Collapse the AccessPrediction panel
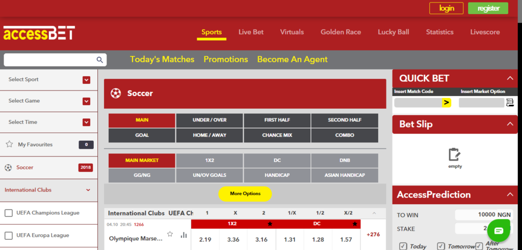The height and width of the screenshot is (250, 522). click(x=510, y=195)
